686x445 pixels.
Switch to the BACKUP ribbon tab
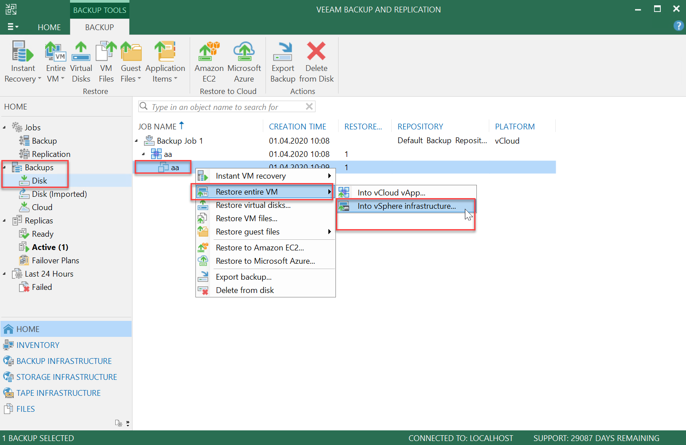(x=100, y=27)
